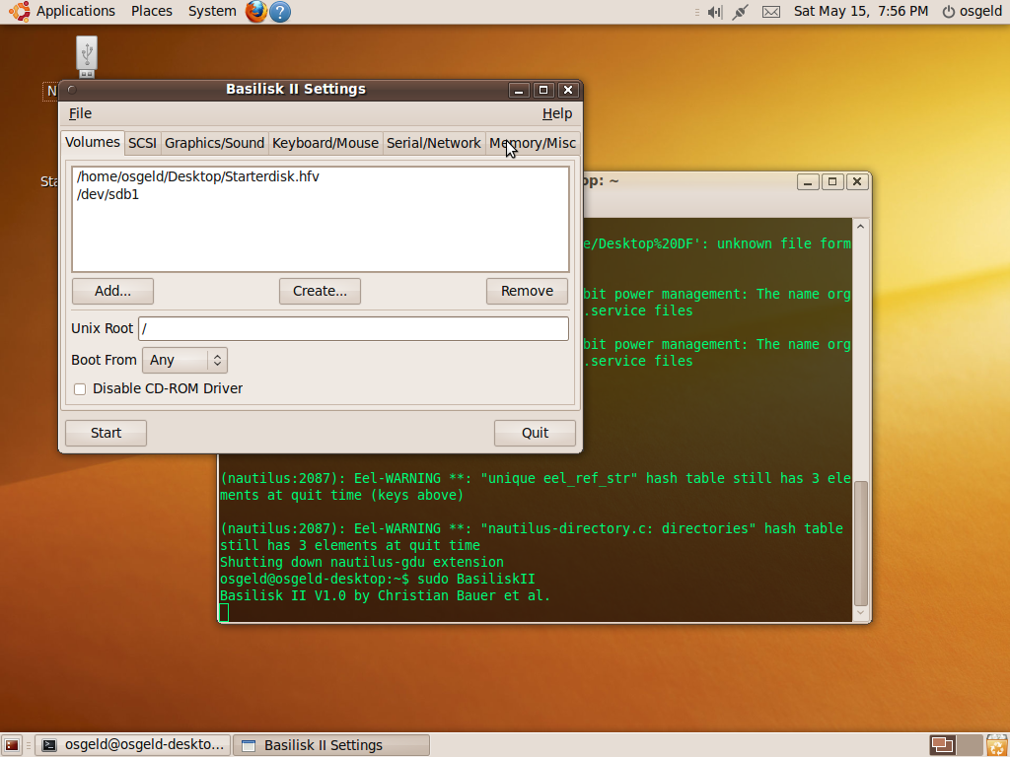Open the Help icon in top panel
This screenshot has width=1010, height=757.
tap(279, 12)
